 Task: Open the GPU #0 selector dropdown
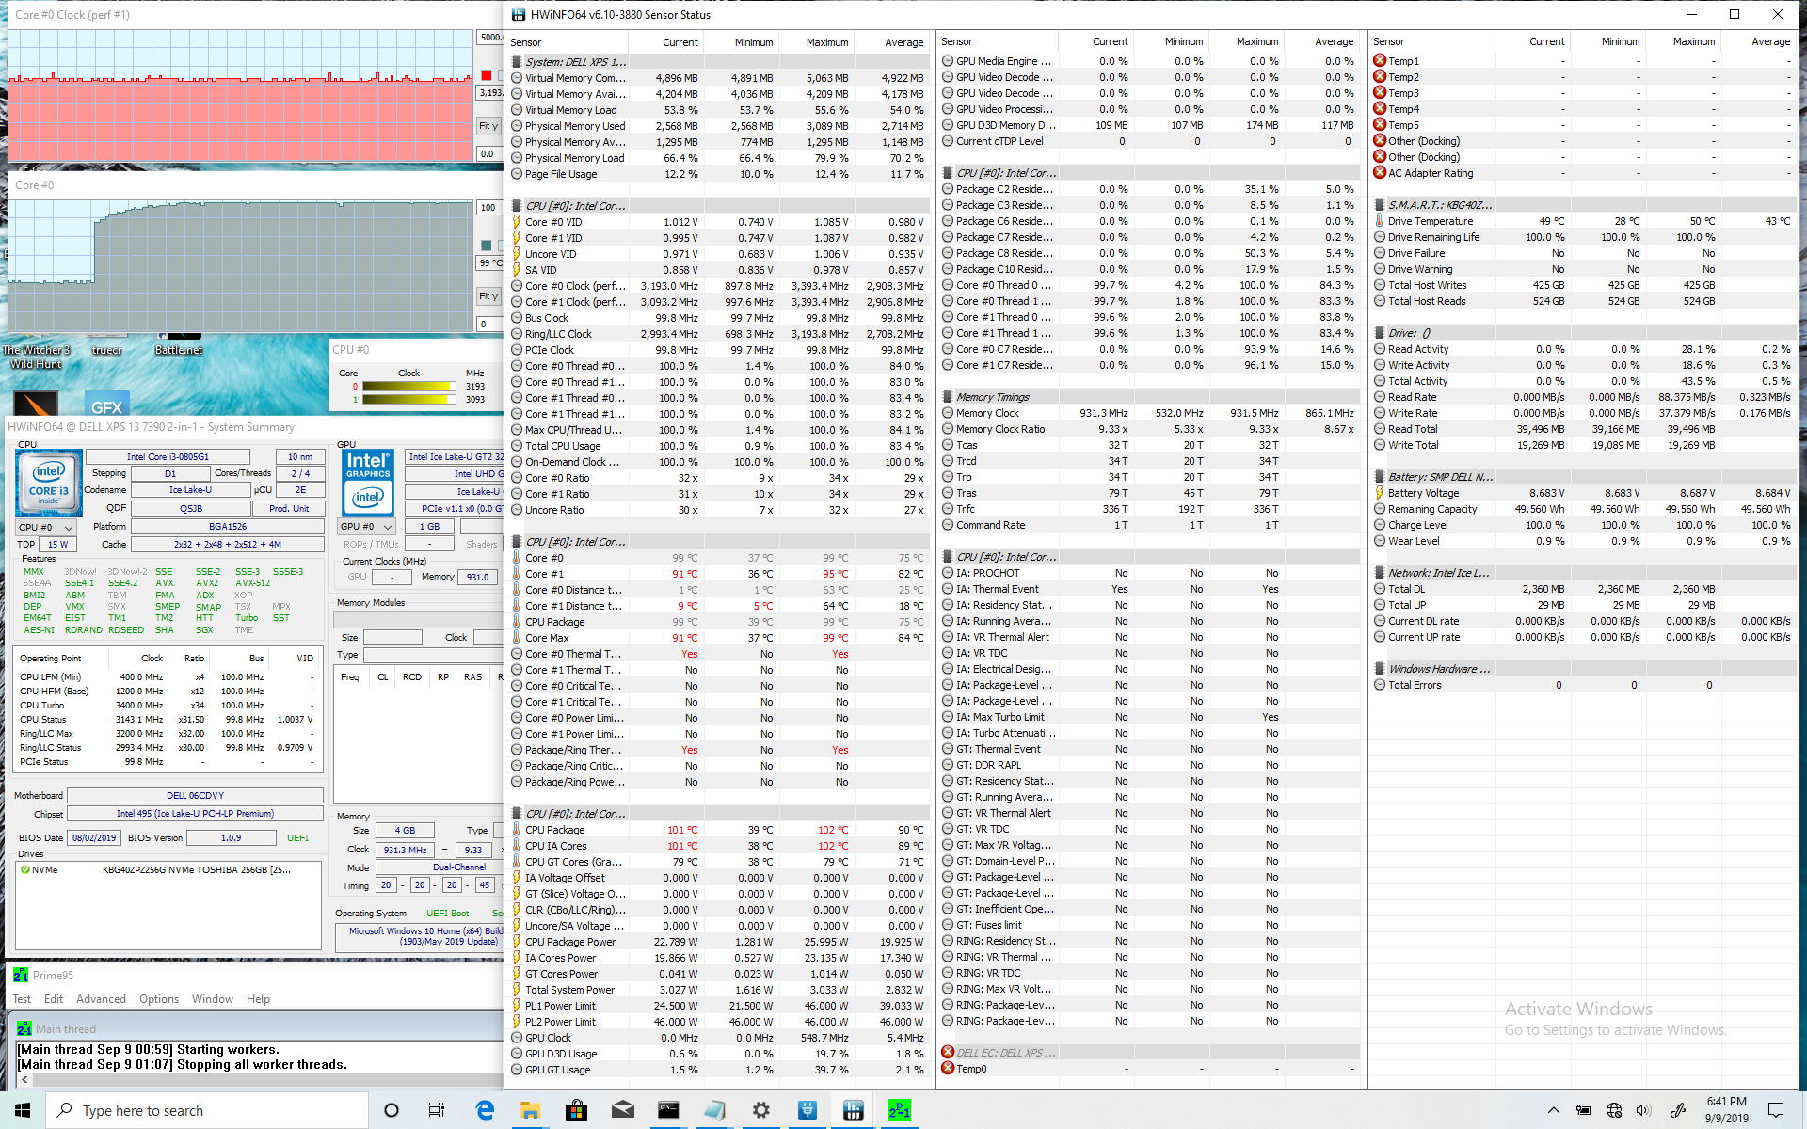coord(366,527)
